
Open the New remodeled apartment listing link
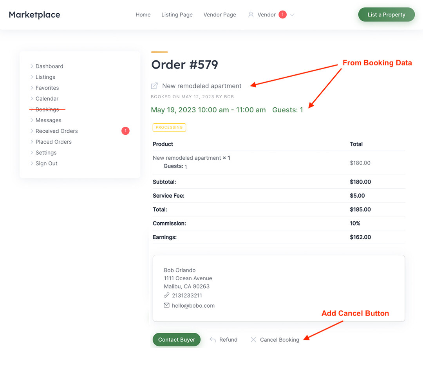pyautogui.click(x=202, y=86)
